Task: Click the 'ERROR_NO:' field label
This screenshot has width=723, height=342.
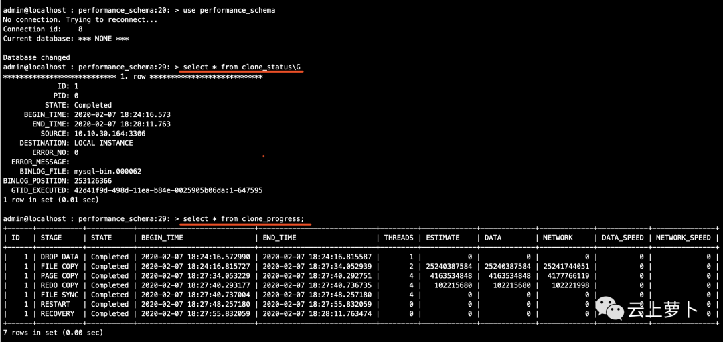Action: (x=51, y=152)
